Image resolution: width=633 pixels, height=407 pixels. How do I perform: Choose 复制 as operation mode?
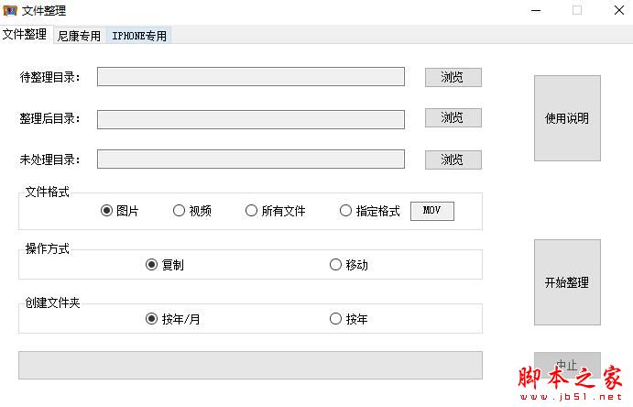(152, 265)
